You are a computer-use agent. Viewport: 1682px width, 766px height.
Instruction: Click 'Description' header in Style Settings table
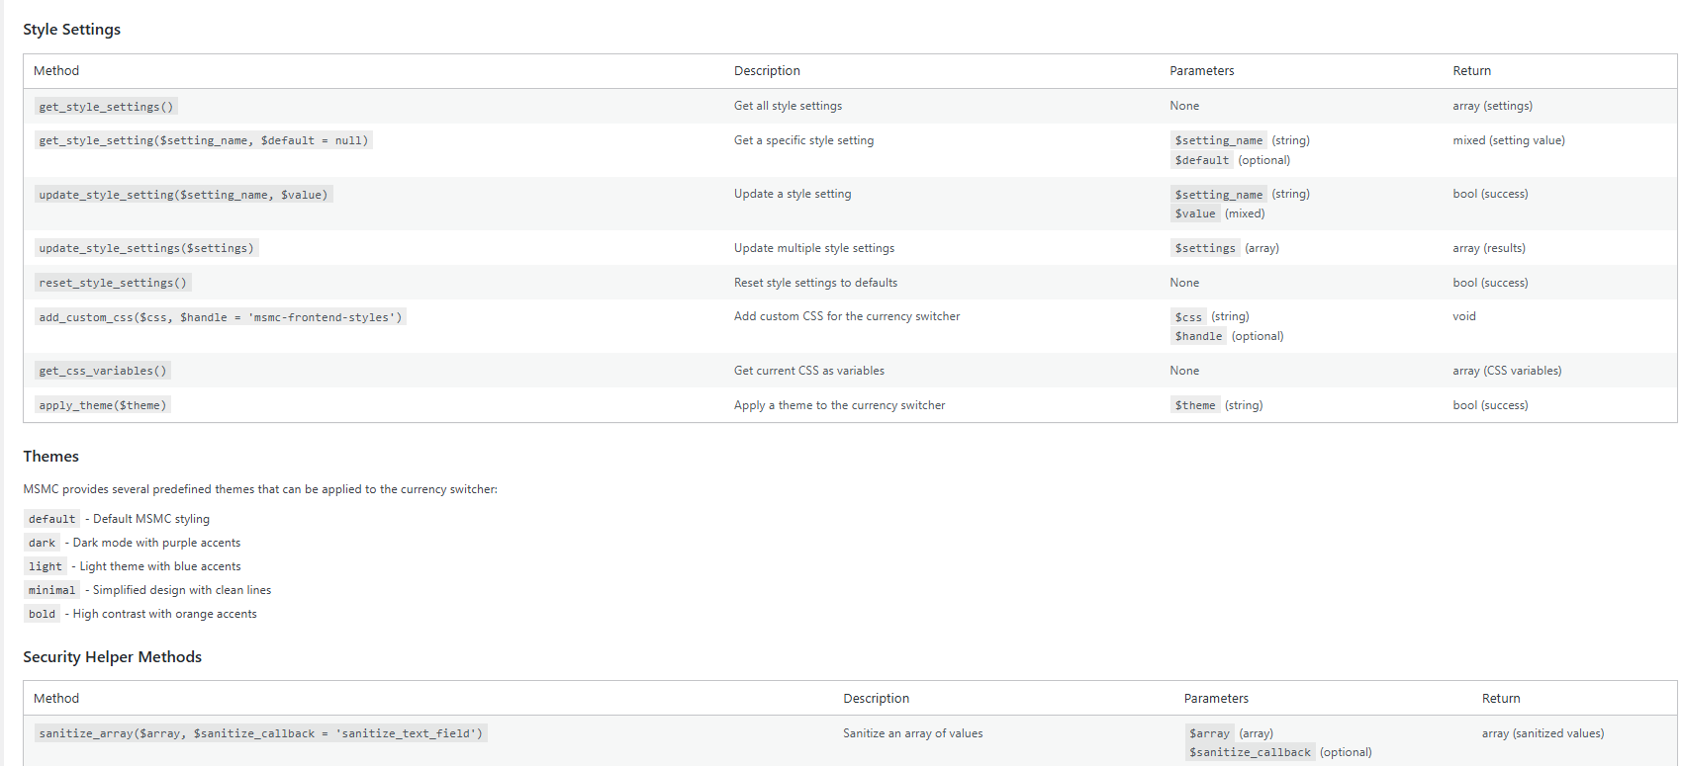(767, 71)
